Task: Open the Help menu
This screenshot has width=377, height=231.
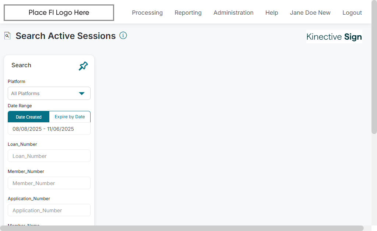Action: pos(272,13)
